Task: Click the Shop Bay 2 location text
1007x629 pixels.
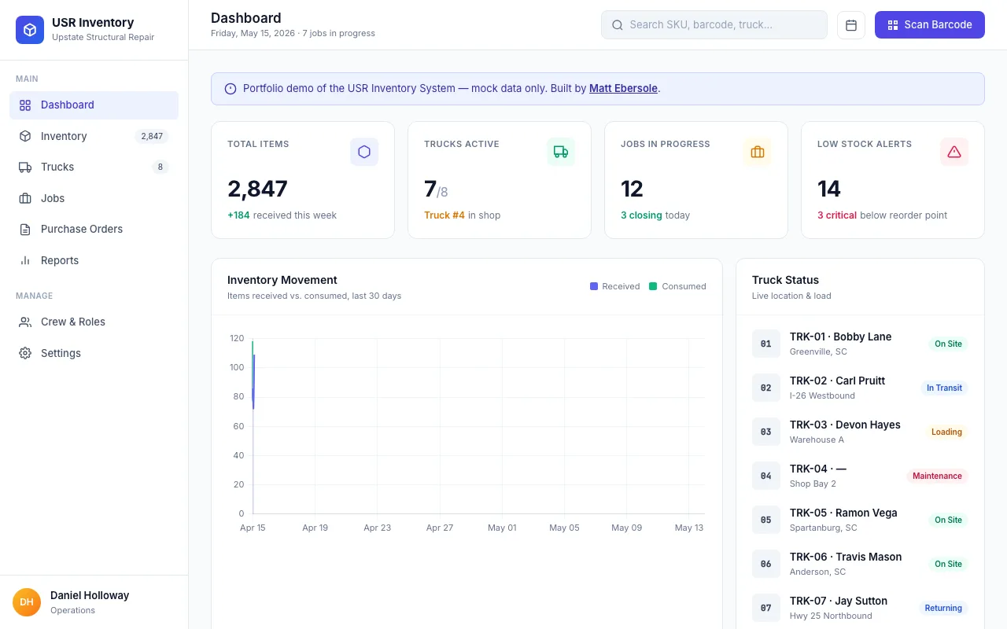Action: 813,484
